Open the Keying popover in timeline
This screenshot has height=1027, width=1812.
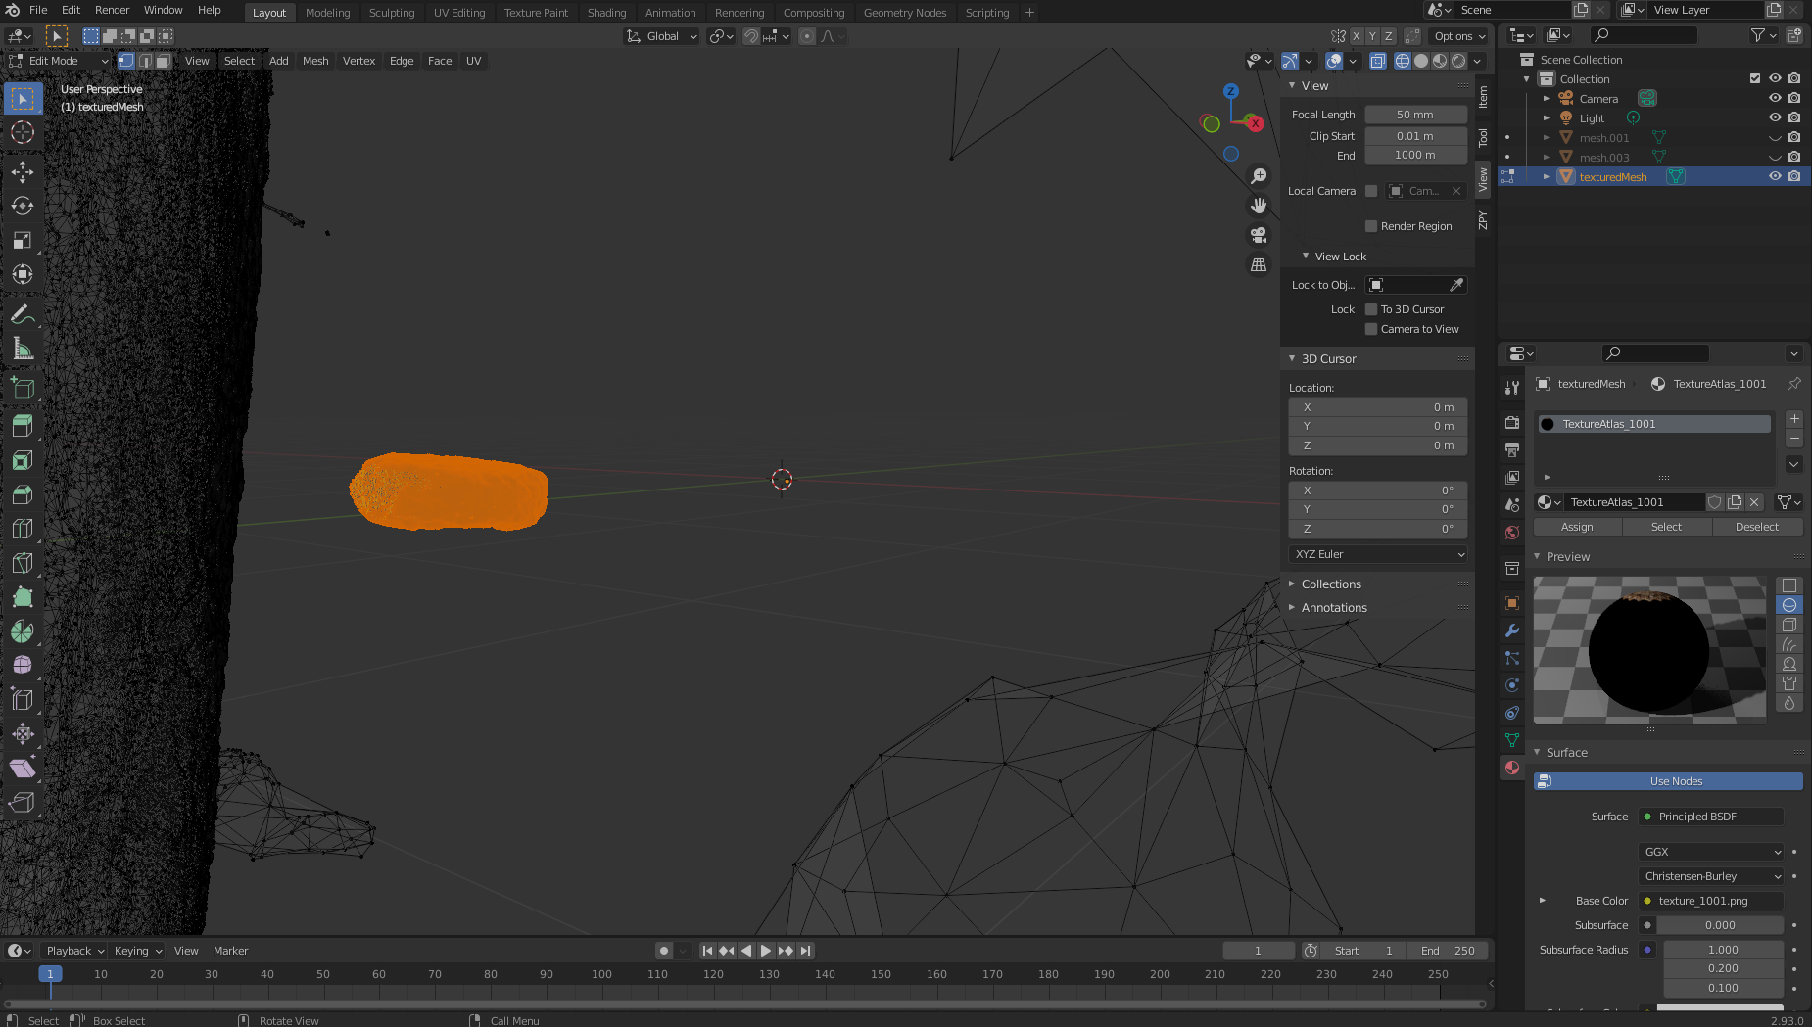coord(138,951)
